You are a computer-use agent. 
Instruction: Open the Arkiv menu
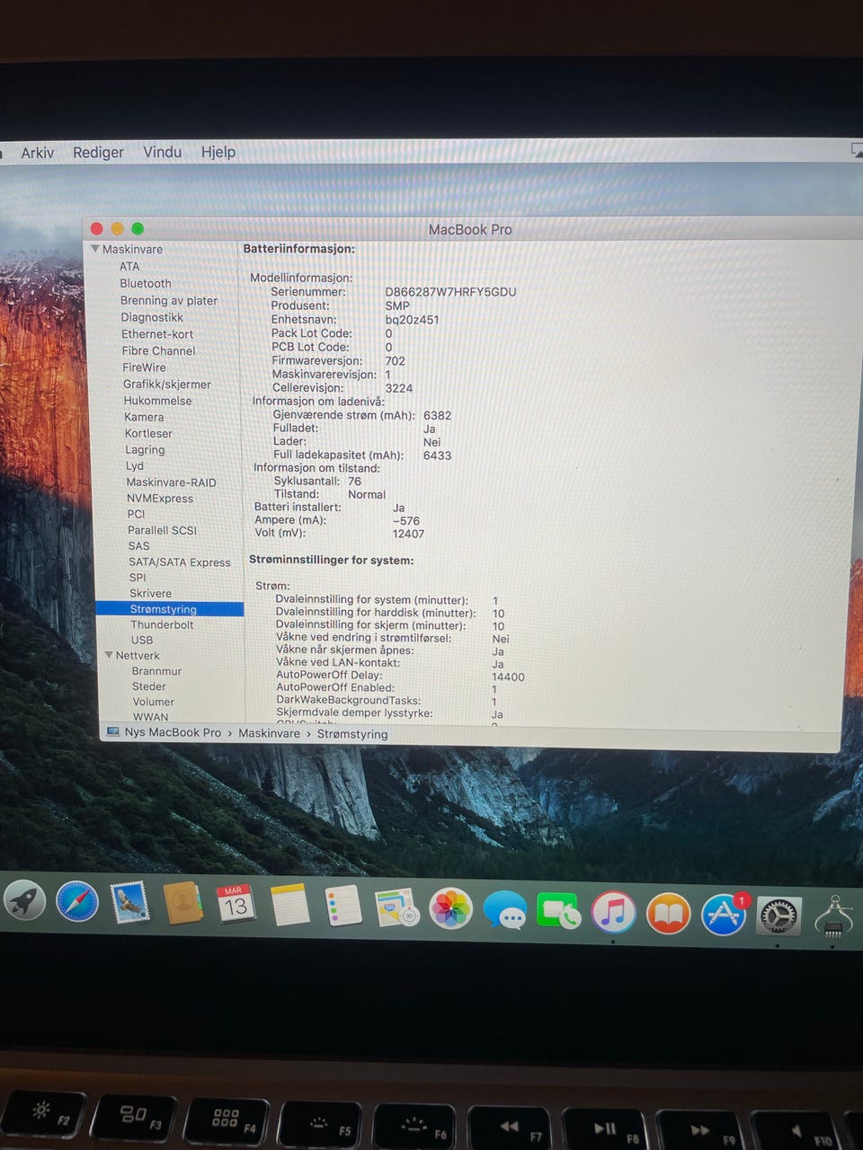38,153
